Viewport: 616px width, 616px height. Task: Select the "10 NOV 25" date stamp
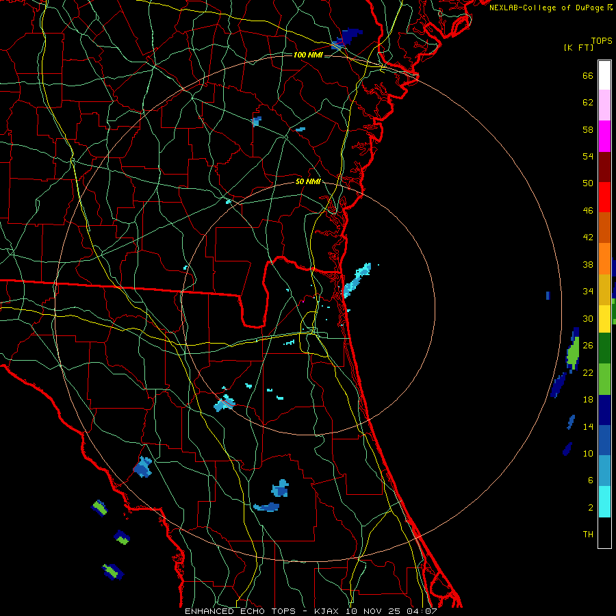[x=372, y=611]
